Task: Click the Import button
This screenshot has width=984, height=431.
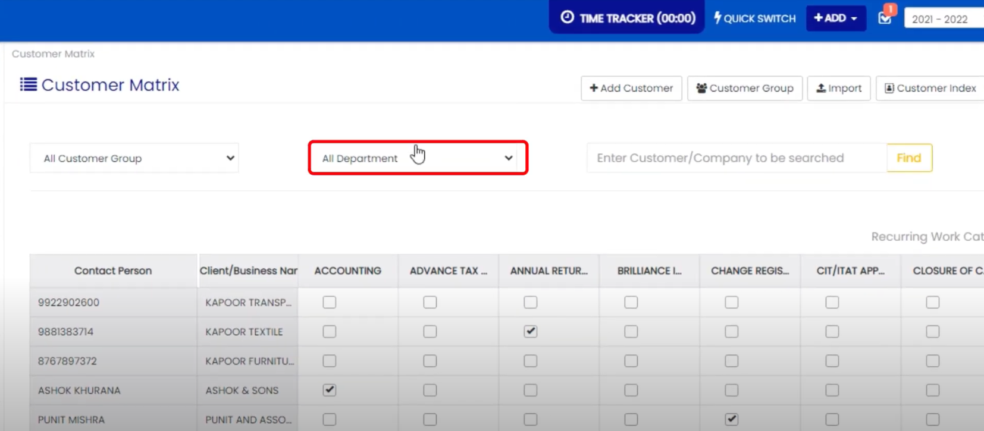Action: 839,88
